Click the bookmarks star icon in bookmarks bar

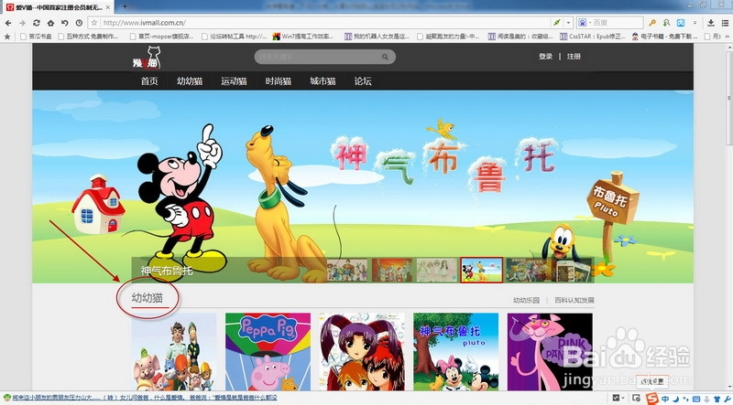pyautogui.click(x=7, y=36)
